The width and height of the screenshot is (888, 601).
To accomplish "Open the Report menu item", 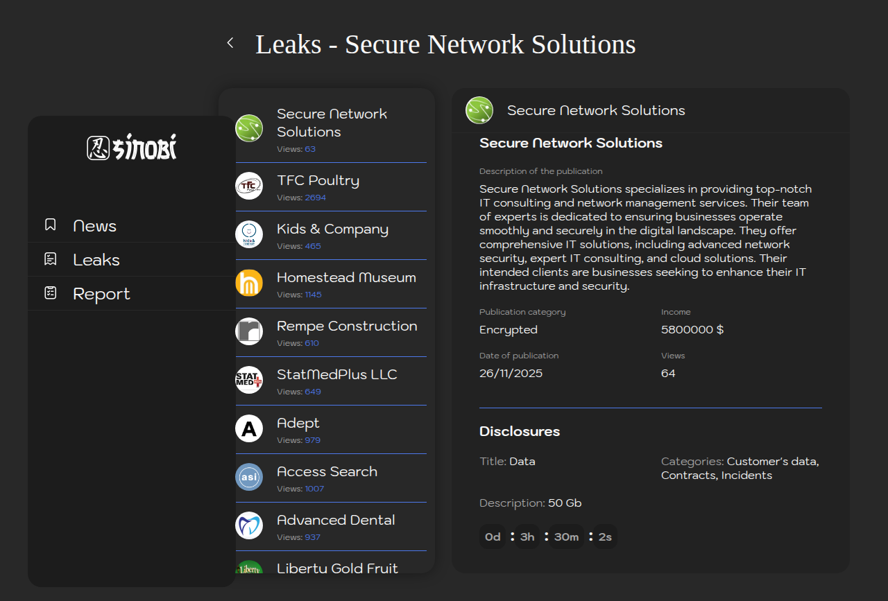I will (101, 294).
